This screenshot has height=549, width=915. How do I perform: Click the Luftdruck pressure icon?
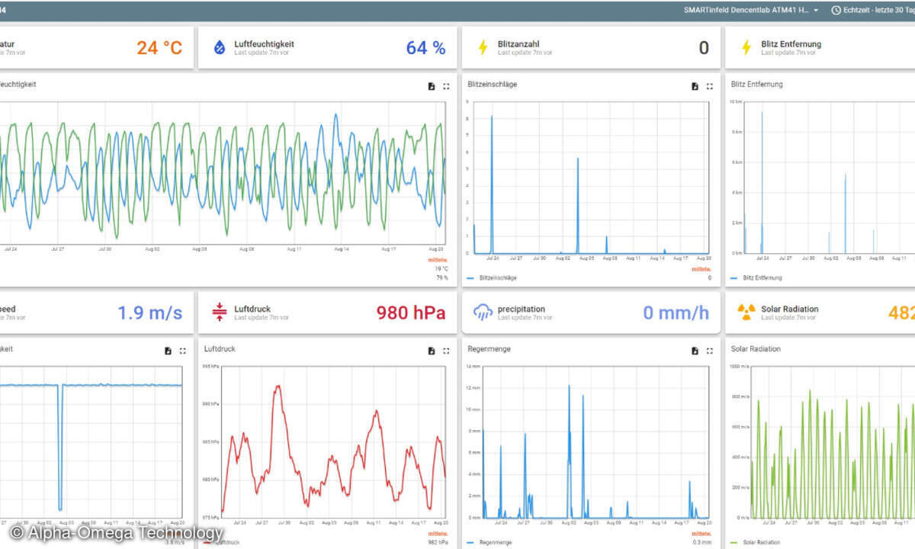pyautogui.click(x=220, y=313)
